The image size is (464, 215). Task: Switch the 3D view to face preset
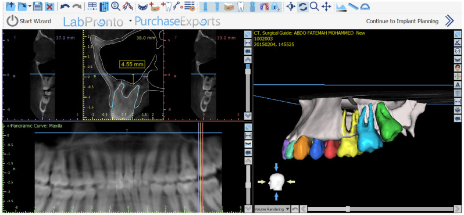[x=458, y=68]
